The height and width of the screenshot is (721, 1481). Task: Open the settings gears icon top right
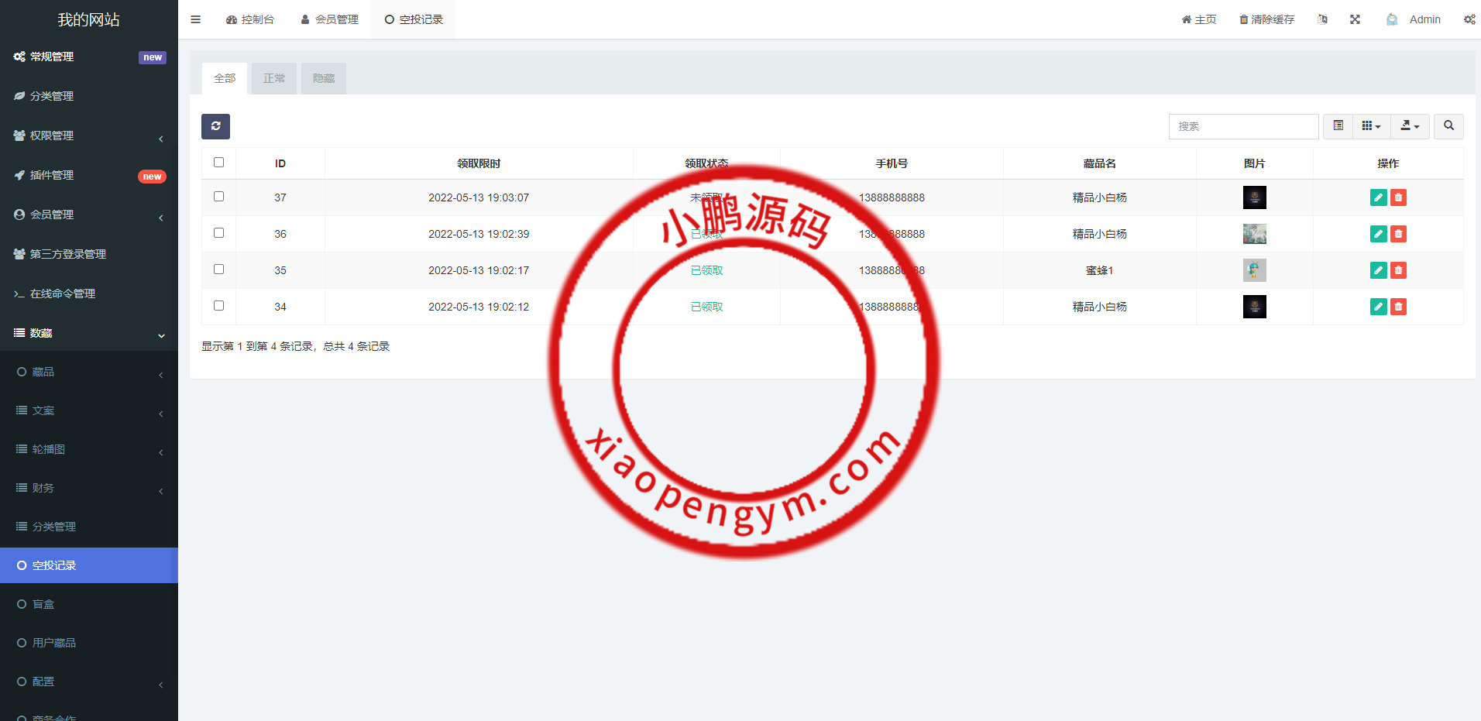point(1469,19)
